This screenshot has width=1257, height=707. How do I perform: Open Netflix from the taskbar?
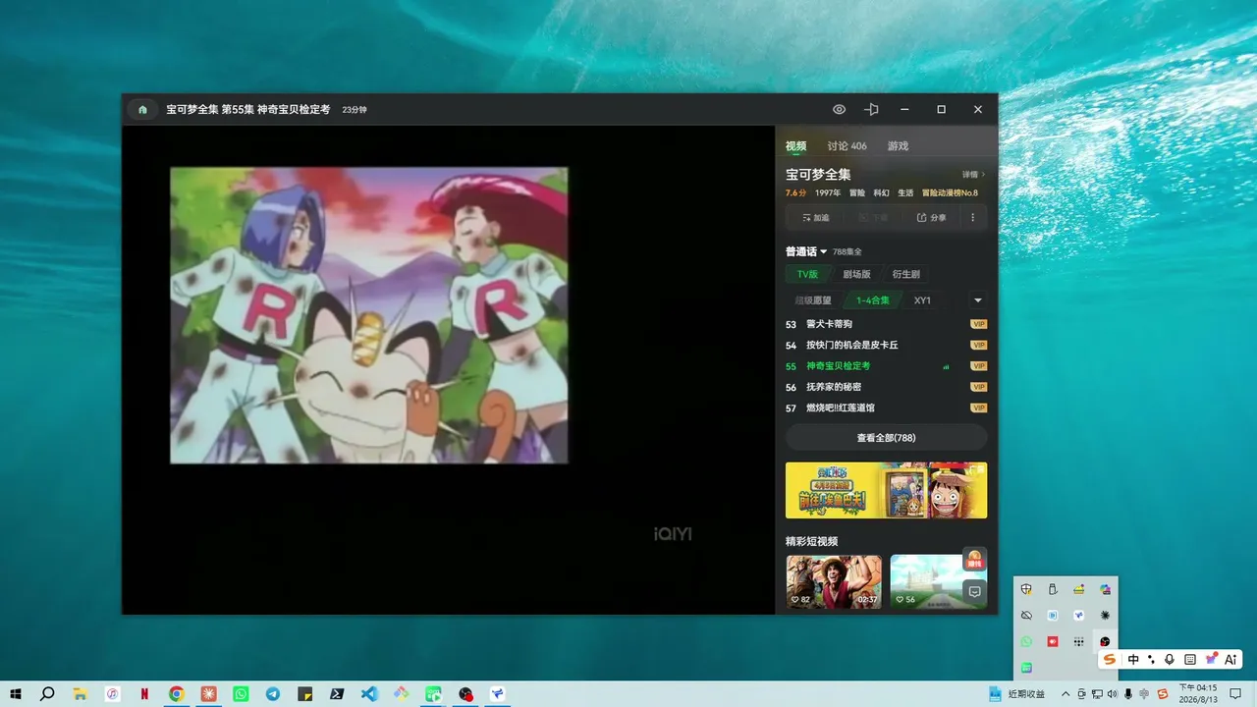[144, 693]
